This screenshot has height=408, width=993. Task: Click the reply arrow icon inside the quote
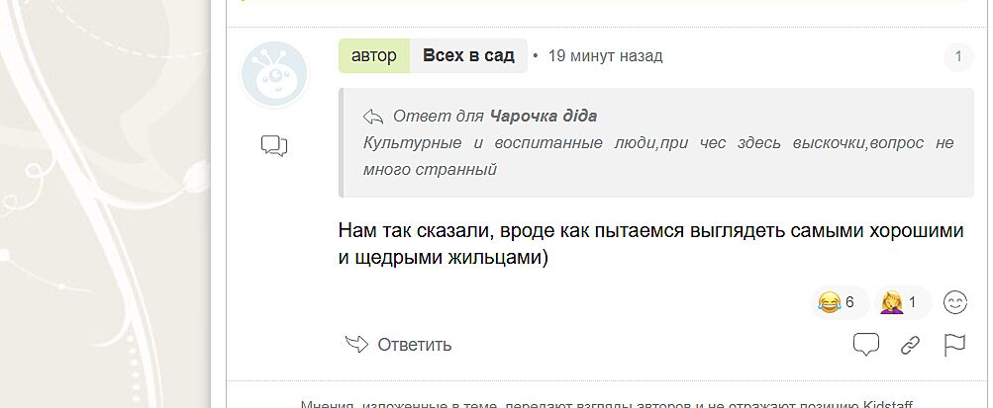(373, 116)
